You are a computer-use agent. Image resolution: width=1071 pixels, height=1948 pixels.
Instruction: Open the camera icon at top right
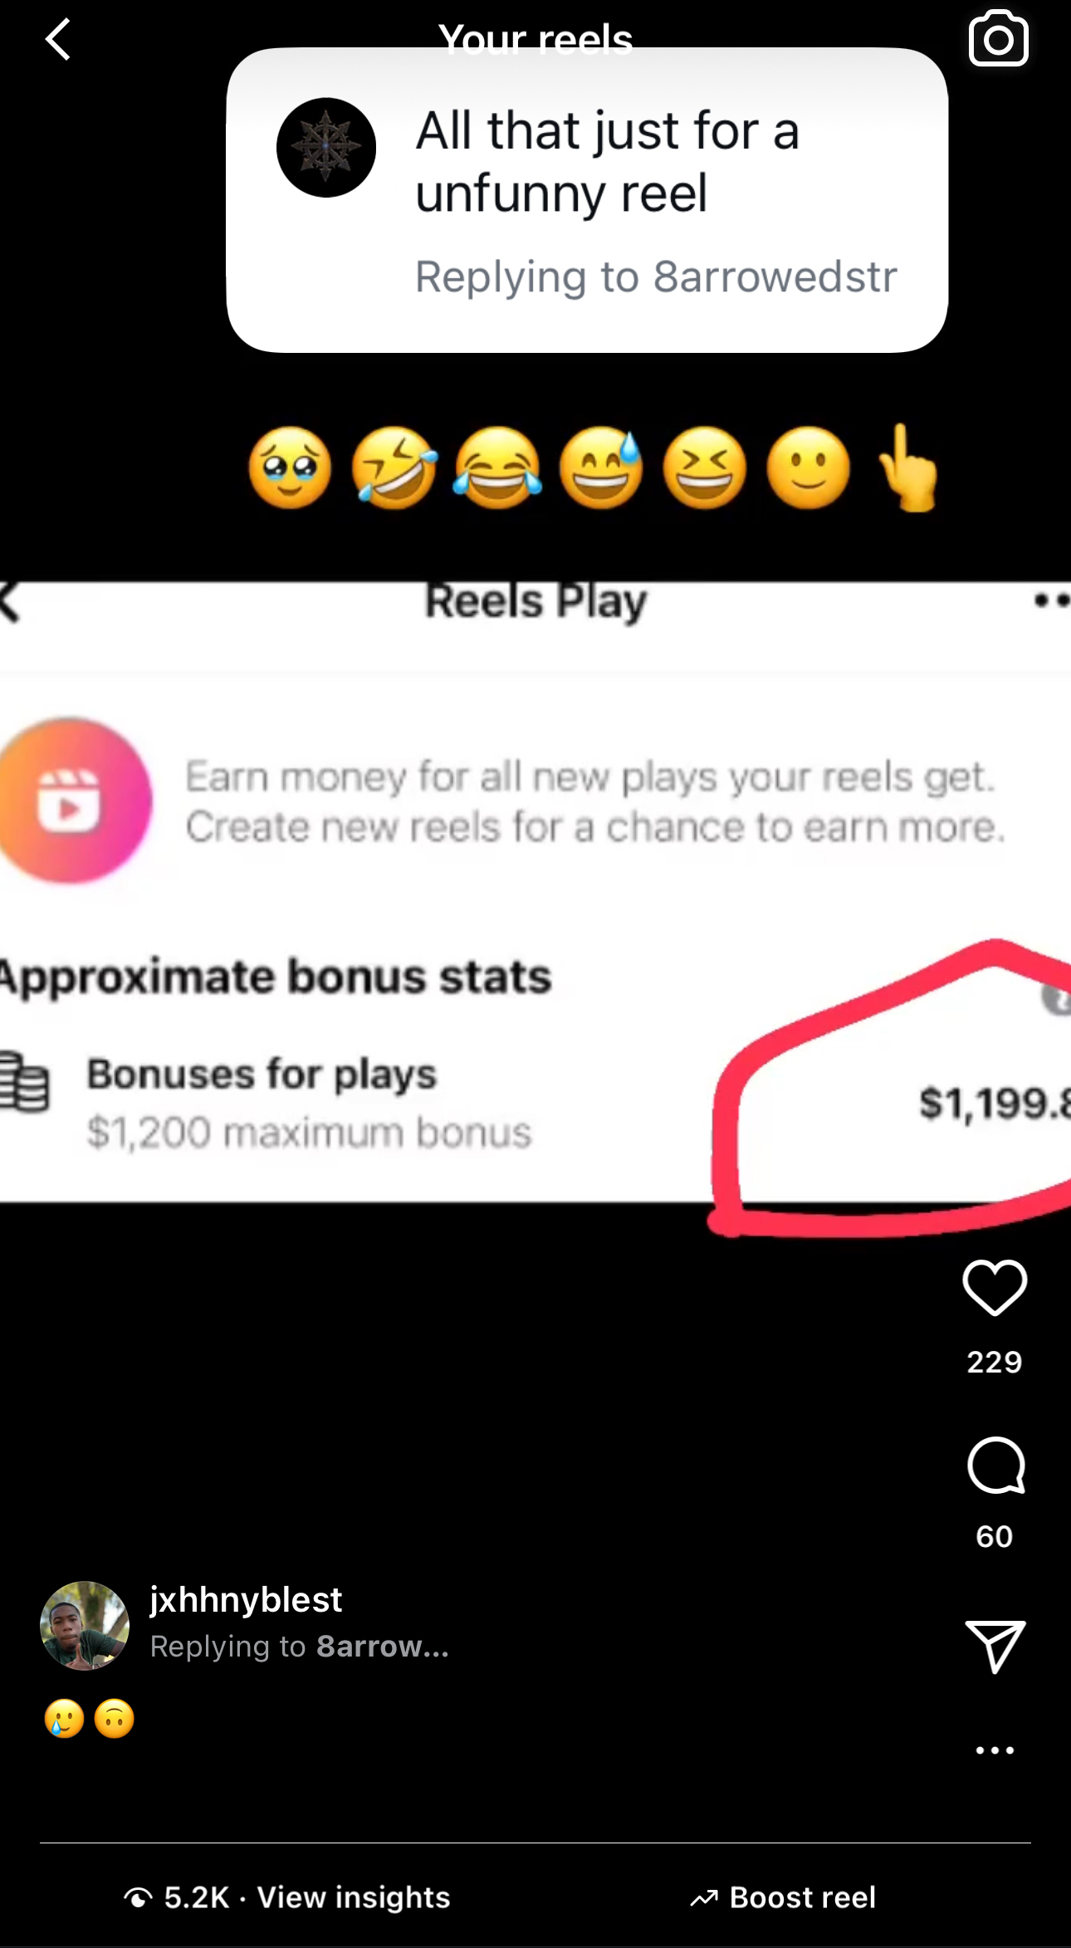(x=998, y=38)
